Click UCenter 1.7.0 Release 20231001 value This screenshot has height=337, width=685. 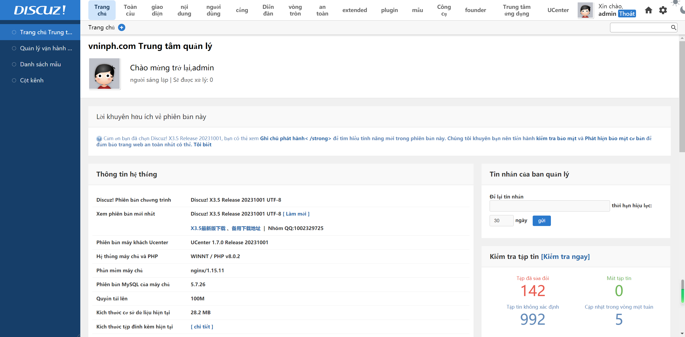coord(229,242)
